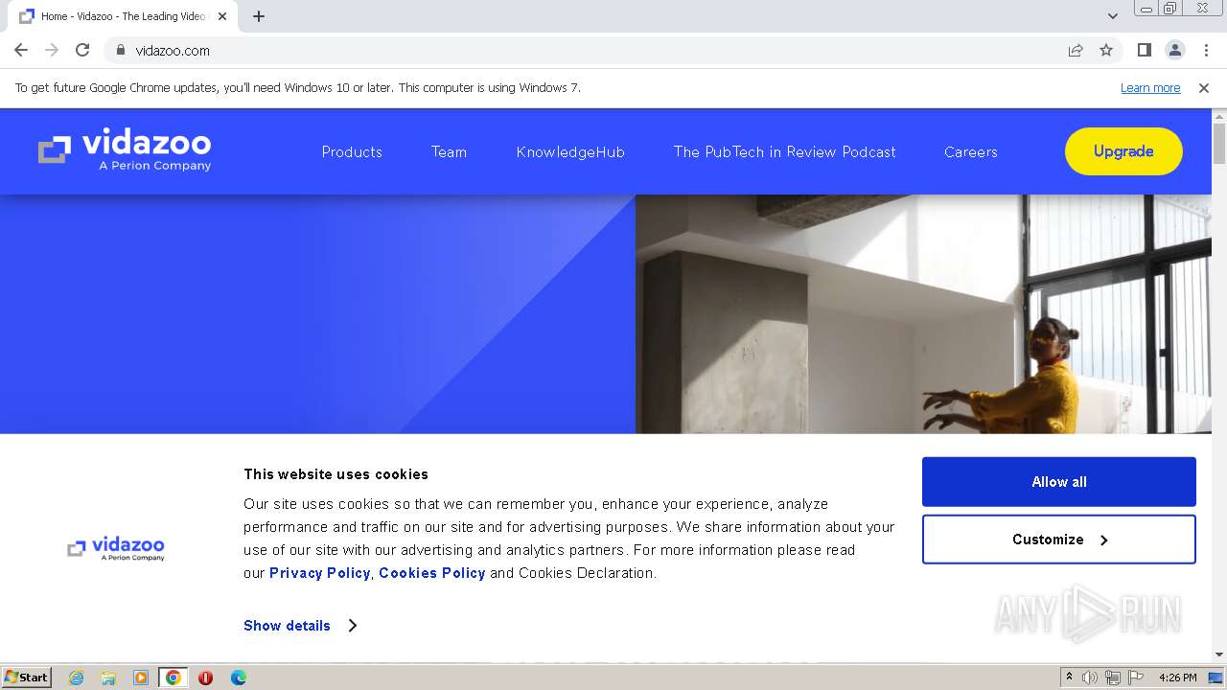This screenshot has height=690, width=1227.
Task: Dismiss Chrome update notification bar
Action: [x=1204, y=87]
